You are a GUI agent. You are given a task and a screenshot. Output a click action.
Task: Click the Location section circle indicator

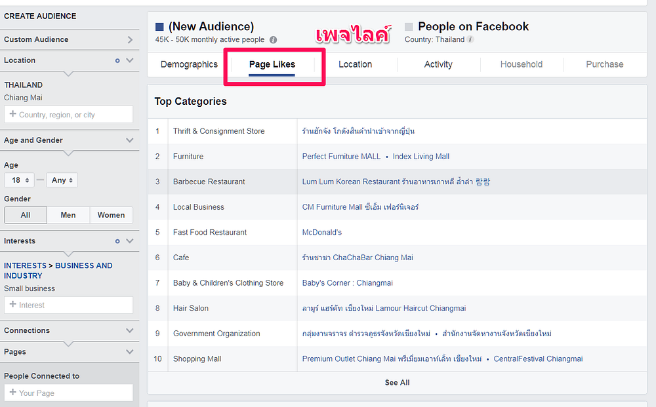(x=117, y=60)
